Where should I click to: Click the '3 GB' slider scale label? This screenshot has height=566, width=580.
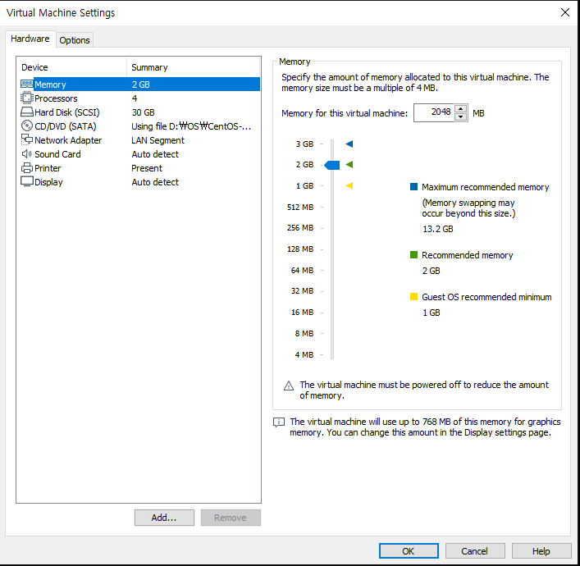click(304, 144)
